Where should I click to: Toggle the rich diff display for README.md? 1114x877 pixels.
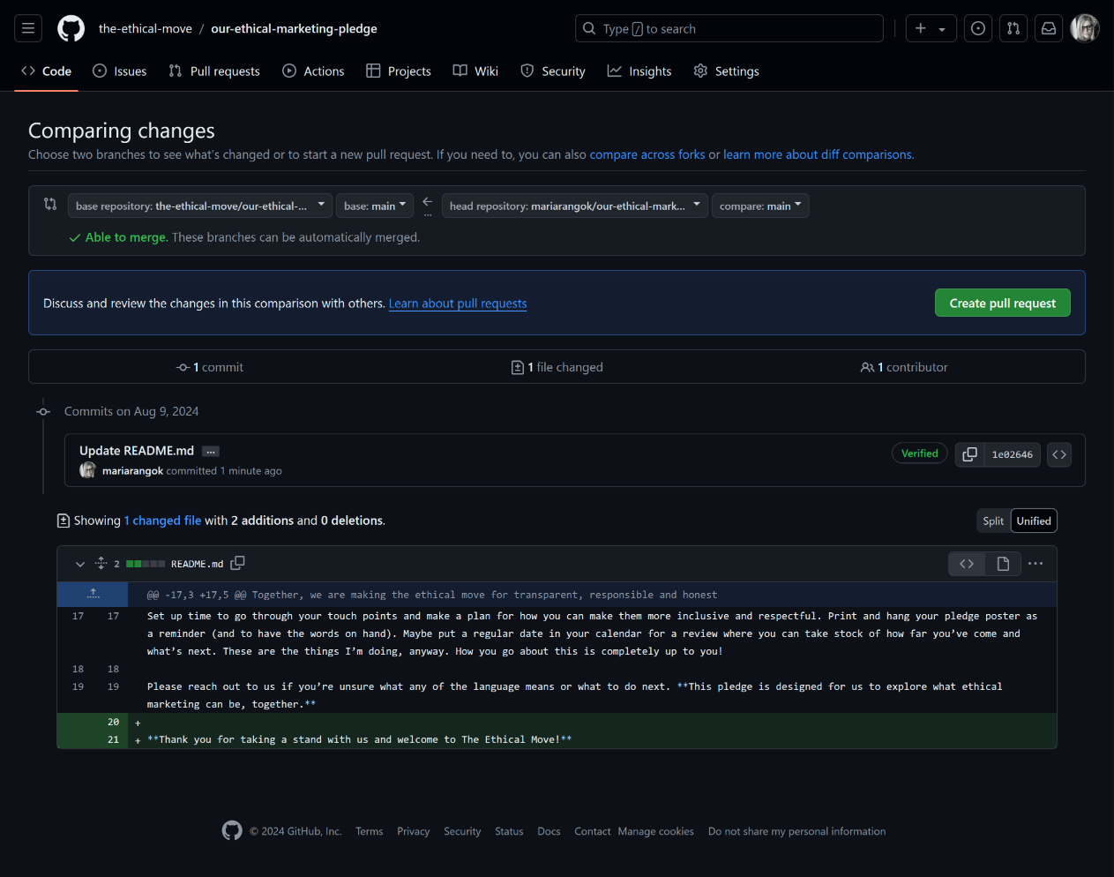coord(1003,564)
